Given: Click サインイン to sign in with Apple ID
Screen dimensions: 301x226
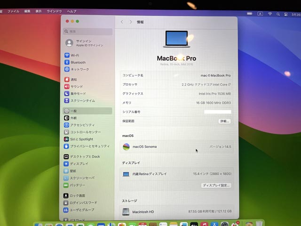Looking at the screenshot, I should (84, 42).
